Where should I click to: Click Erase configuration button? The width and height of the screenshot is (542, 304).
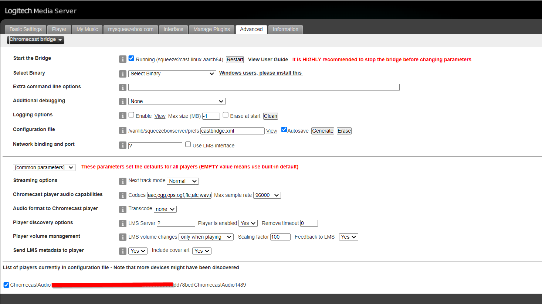(x=344, y=131)
